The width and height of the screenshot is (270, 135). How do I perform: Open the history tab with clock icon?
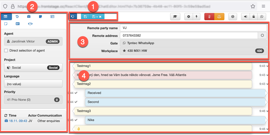[x=17, y=16]
